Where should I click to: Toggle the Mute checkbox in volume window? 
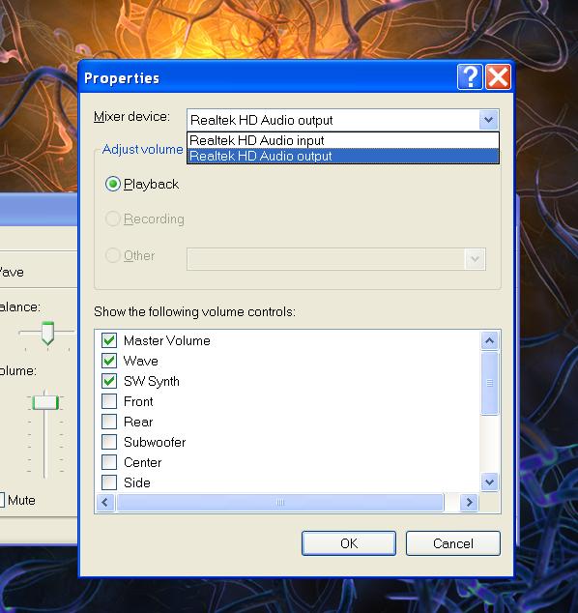pos(2,500)
